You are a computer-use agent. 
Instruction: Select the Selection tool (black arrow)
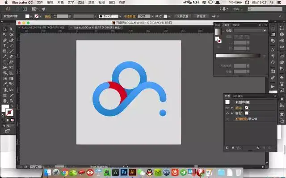point(5,29)
